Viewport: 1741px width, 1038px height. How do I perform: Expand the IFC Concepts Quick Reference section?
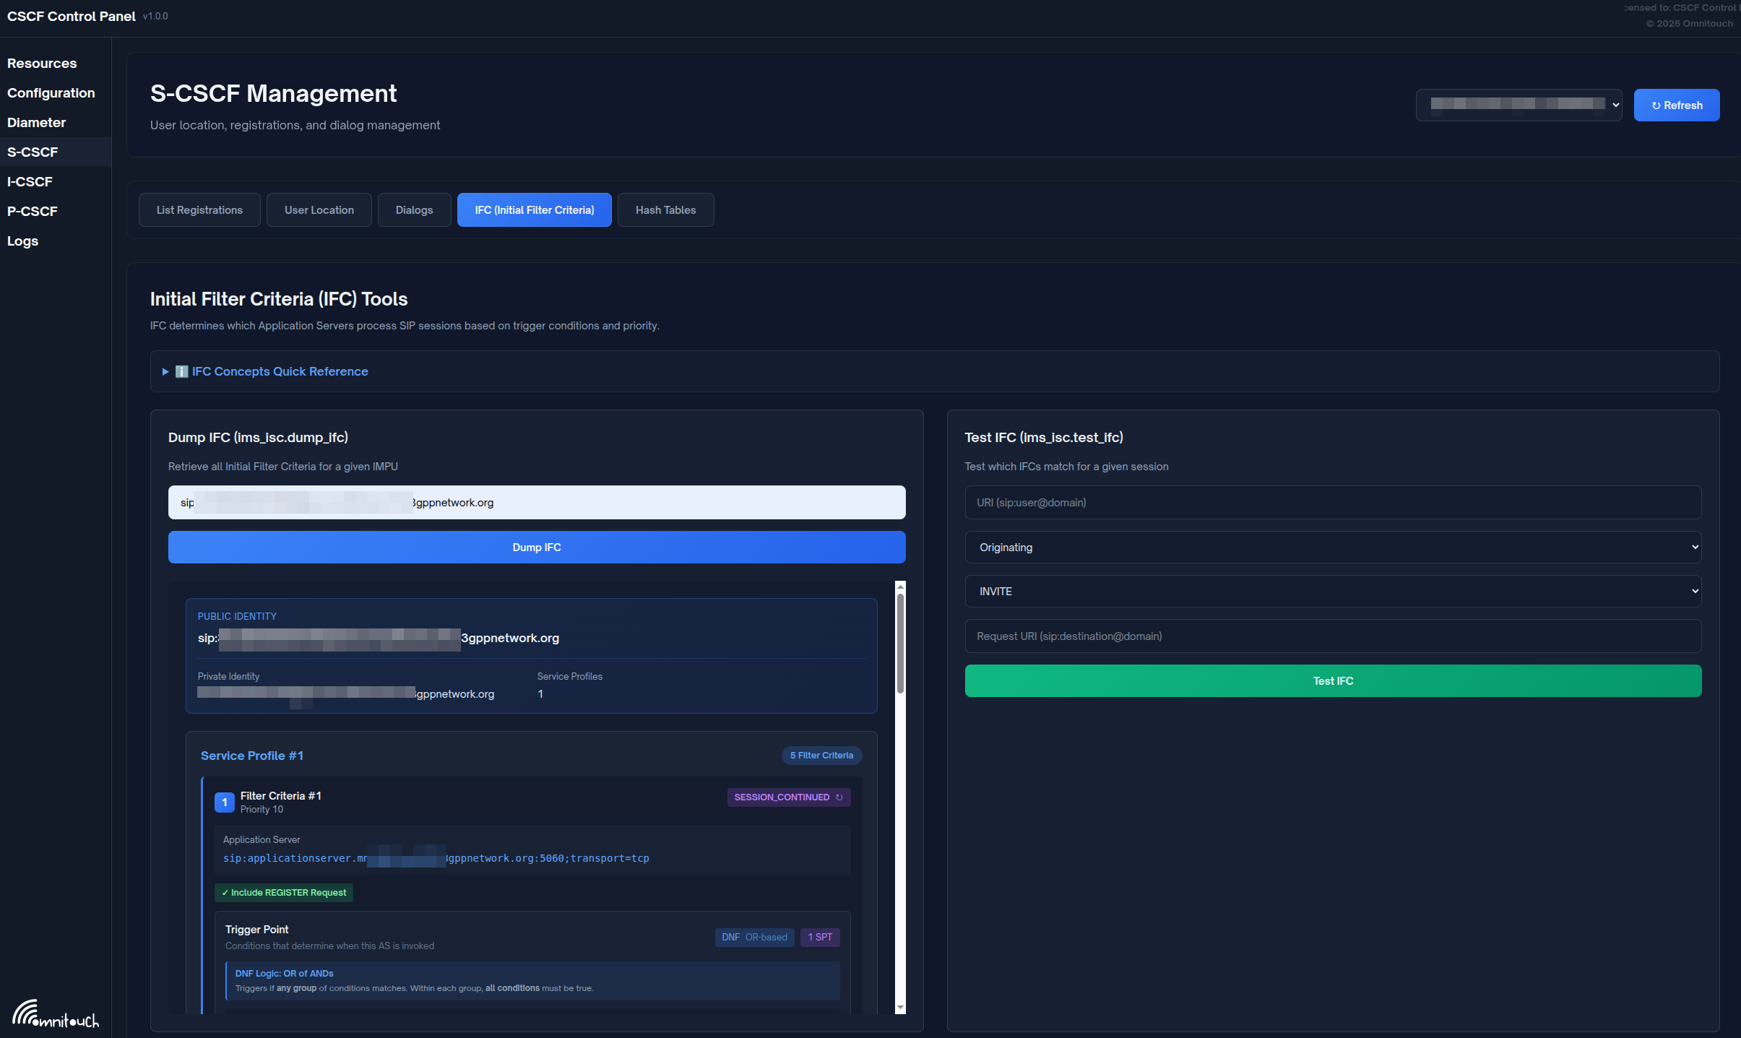pos(280,371)
